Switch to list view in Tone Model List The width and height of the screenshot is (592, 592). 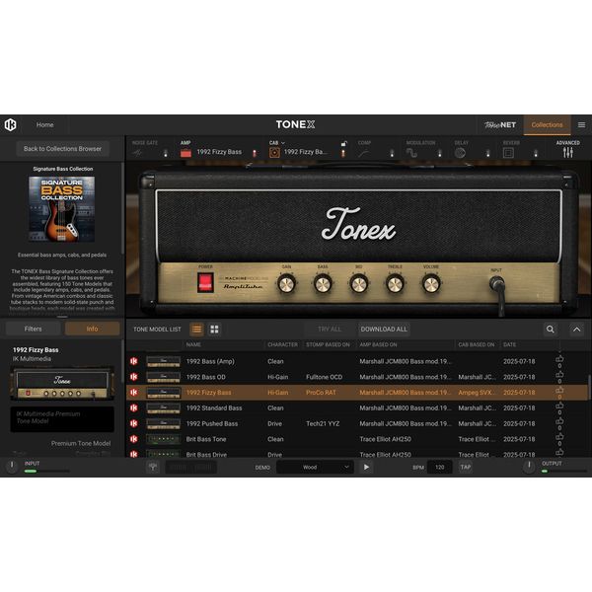point(196,329)
